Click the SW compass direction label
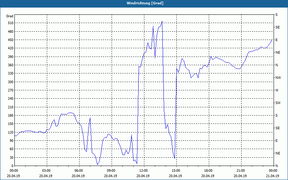The image size is (288, 180). click(x=278, y=103)
